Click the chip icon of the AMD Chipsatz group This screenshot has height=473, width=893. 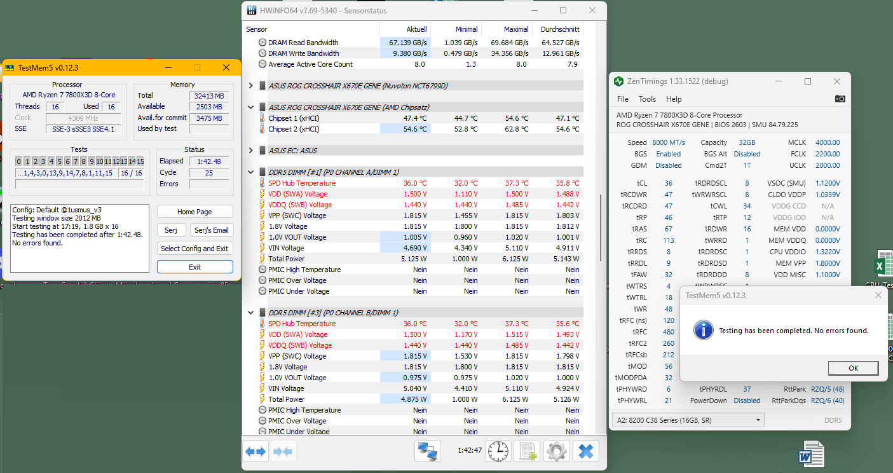(x=262, y=107)
